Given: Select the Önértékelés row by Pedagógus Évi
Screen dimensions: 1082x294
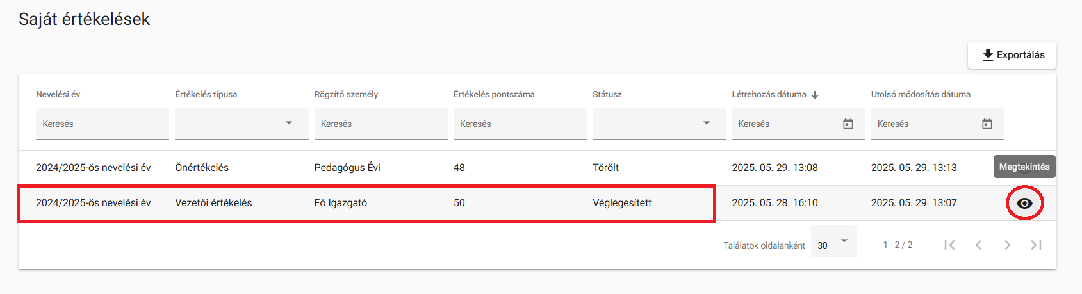Looking at the screenshot, I should point(537,168).
